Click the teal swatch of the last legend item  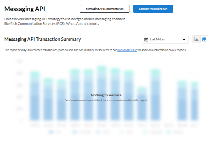168,132
